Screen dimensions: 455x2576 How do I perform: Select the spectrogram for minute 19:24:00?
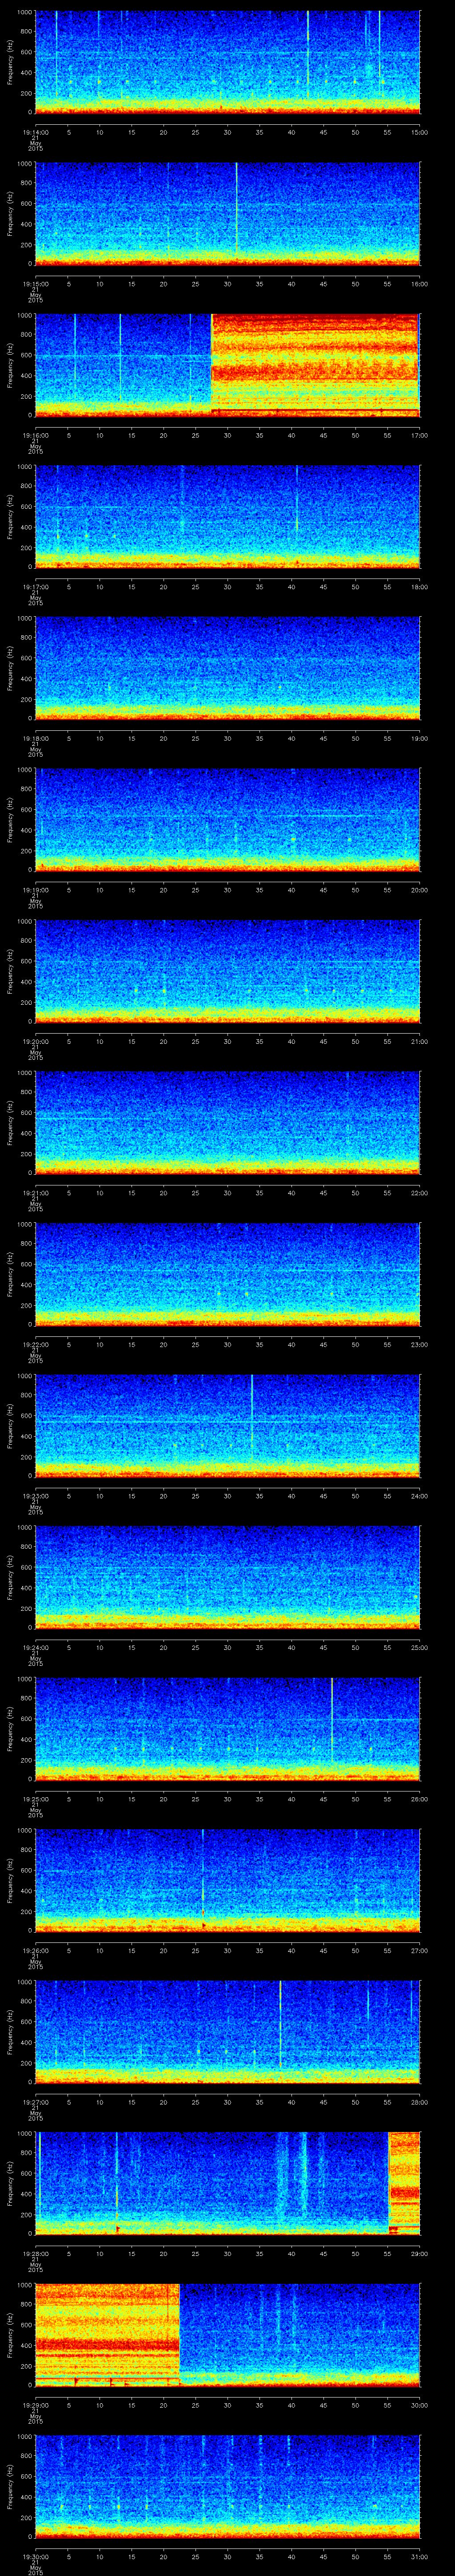coord(227,1577)
